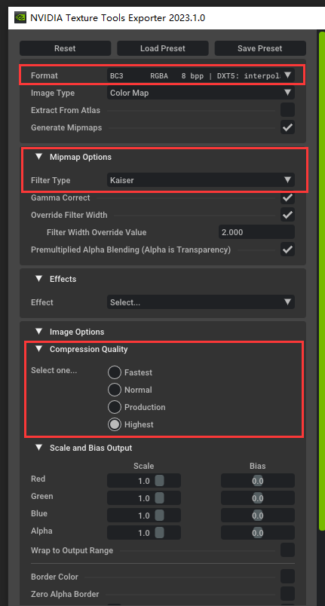325x606 pixels.
Task: Collapse the Scale and Bias Output section
Action: pyautogui.click(x=38, y=448)
